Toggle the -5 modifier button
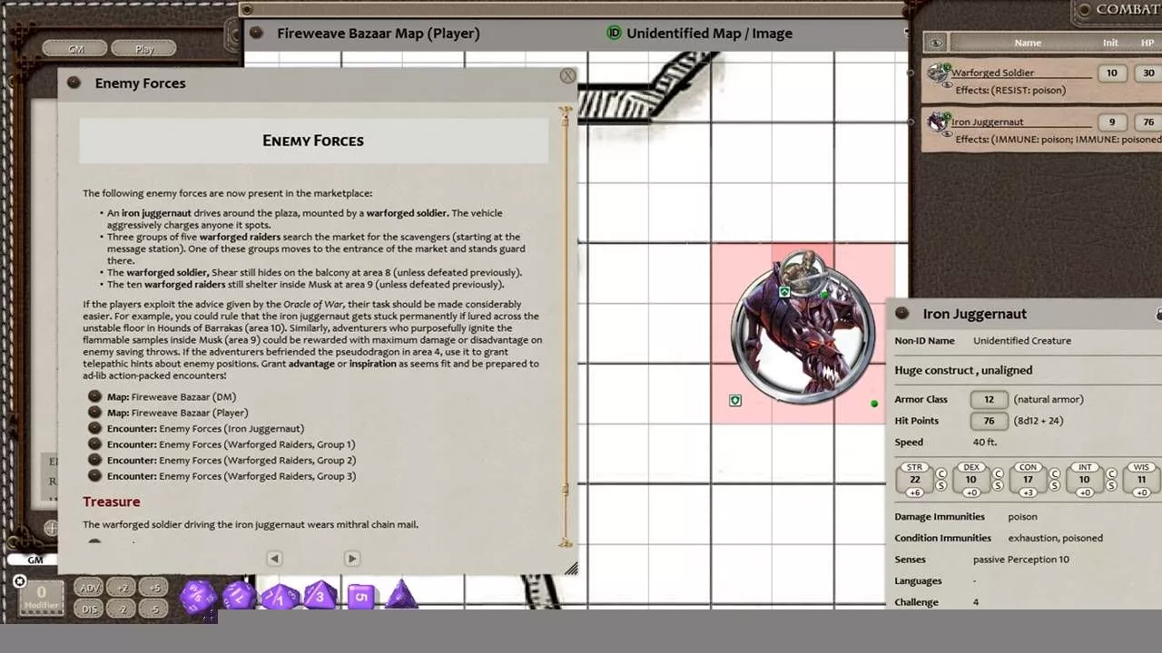 pos(154,609)
